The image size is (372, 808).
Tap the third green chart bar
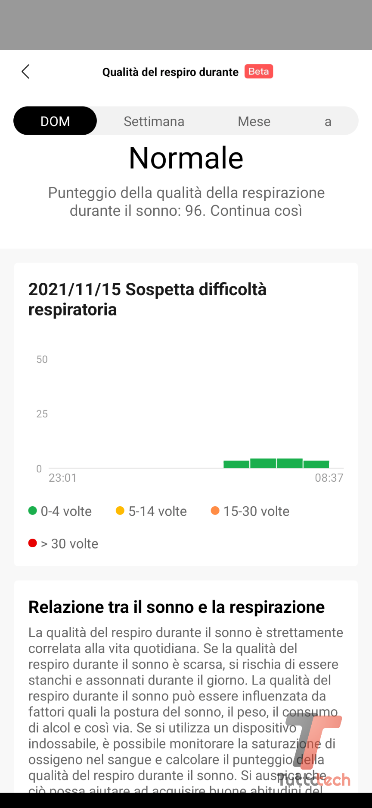pyautogui.click(x=290, y=464)
